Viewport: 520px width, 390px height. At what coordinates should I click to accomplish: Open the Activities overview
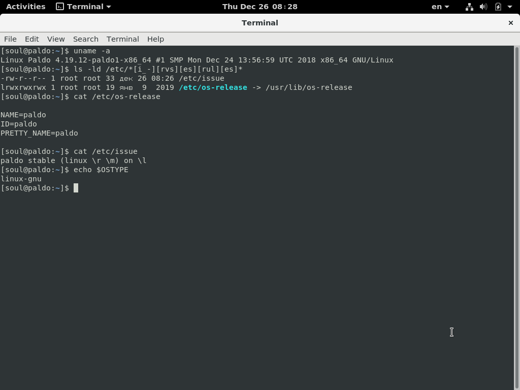pyautogui.click(x=25, y=7)
